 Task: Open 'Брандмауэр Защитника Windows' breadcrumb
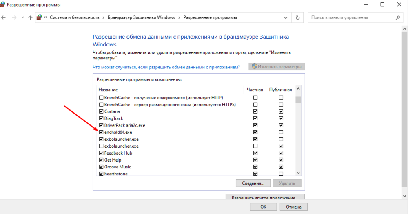[x=141, y=17]
